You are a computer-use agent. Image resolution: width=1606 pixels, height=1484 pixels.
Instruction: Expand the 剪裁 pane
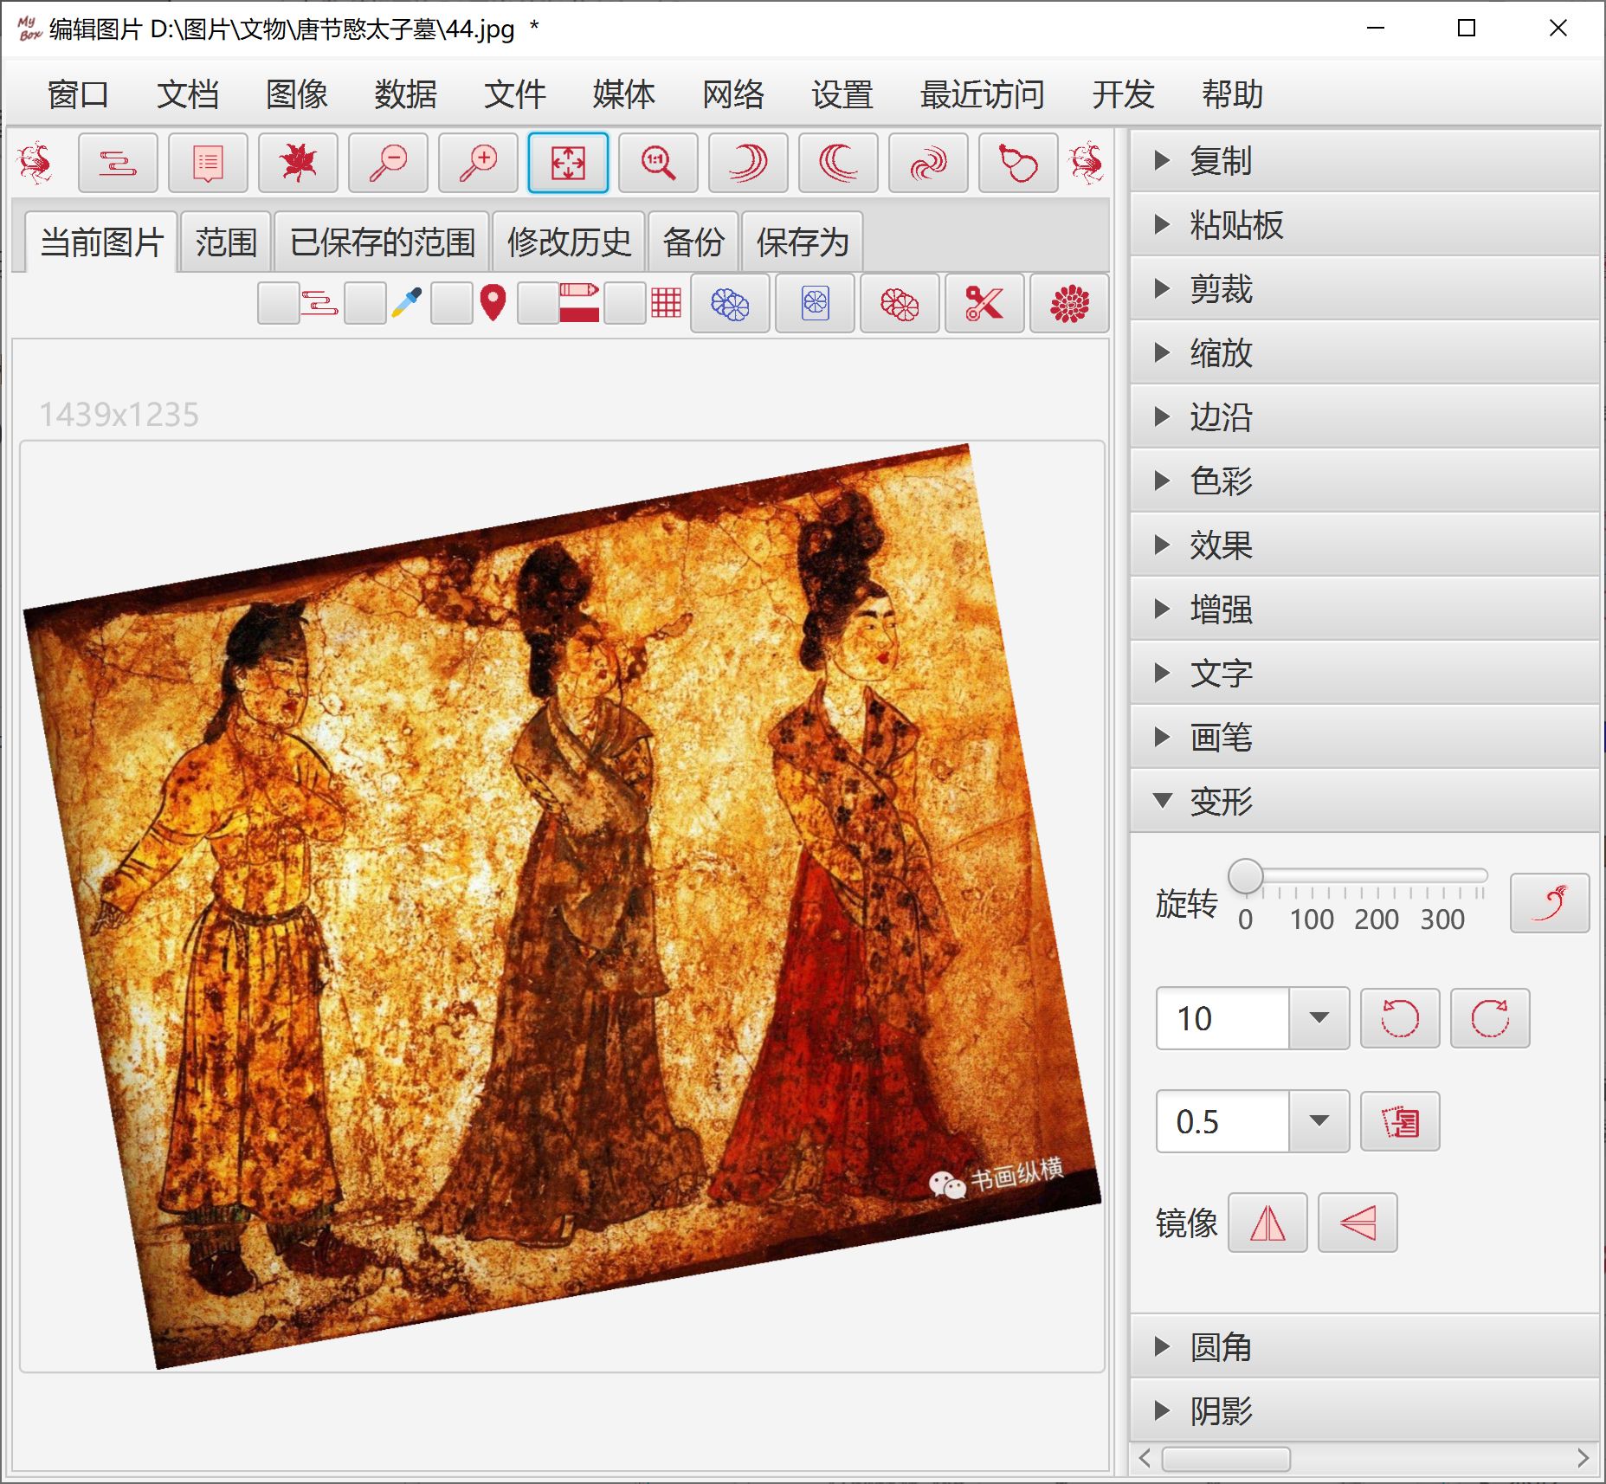tap(1364, 289)
